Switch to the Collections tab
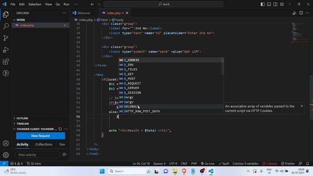Screen dimensions: 313x176 [44, 144]
